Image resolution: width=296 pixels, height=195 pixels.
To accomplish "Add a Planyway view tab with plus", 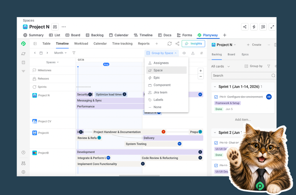I will point(157,44).
